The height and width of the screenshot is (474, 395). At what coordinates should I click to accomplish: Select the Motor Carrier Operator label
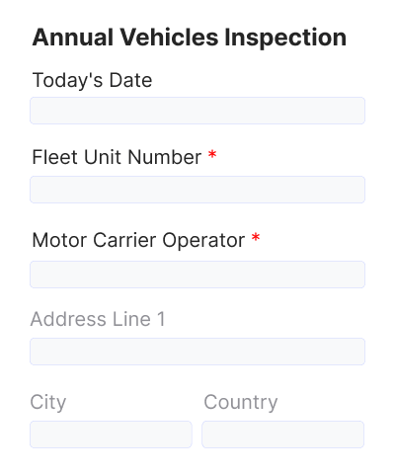[138, 240]
